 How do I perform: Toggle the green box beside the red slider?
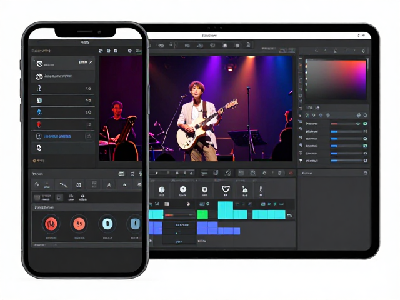(365, 124)
